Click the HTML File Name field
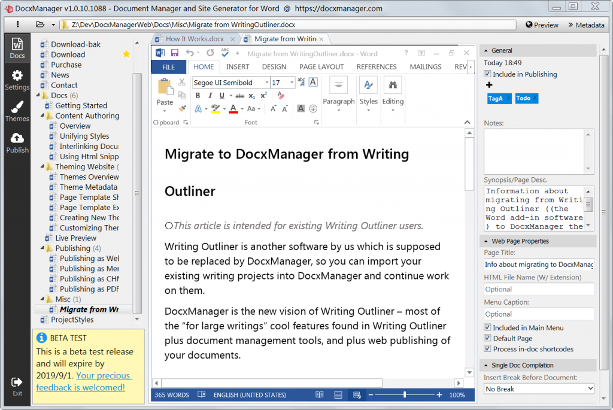 pos(539,289)
